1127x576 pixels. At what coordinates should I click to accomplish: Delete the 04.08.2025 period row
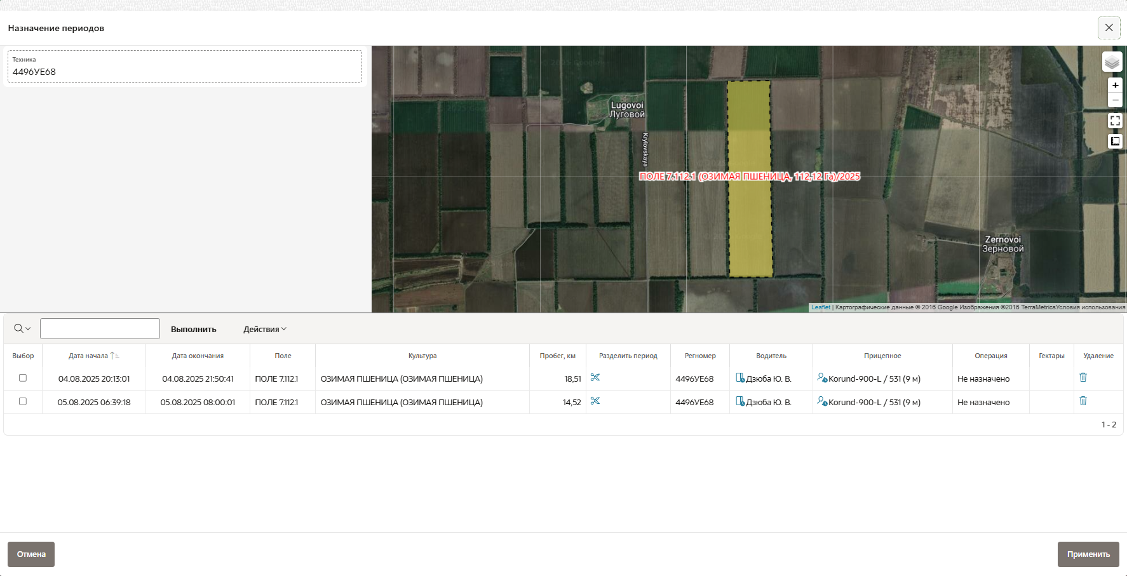[1083, 378]
